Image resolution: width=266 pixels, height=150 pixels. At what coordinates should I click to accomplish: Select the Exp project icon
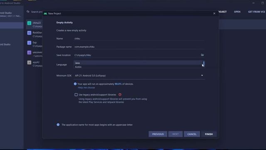click(x=29, y=42)
